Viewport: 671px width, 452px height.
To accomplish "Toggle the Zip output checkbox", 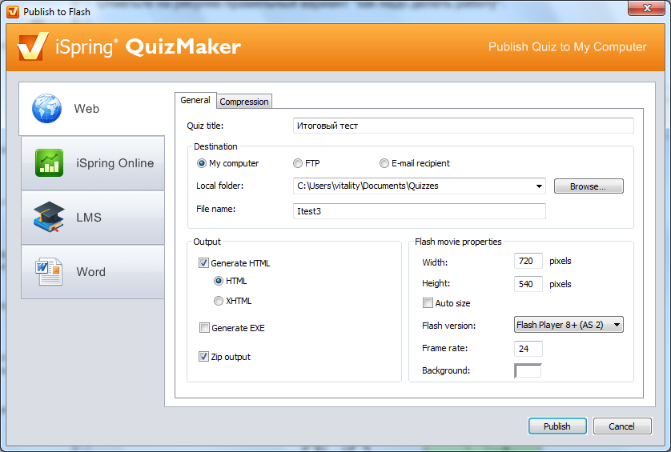I will coord(203,357).
